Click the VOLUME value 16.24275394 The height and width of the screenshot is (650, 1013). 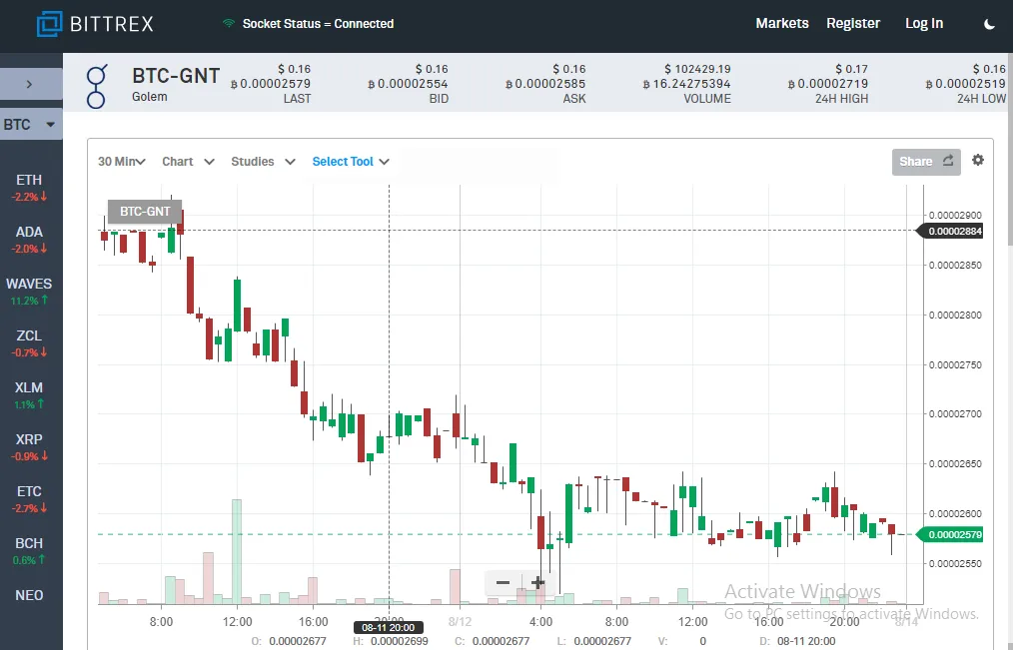pyautogui.click(x=686, y=84)
